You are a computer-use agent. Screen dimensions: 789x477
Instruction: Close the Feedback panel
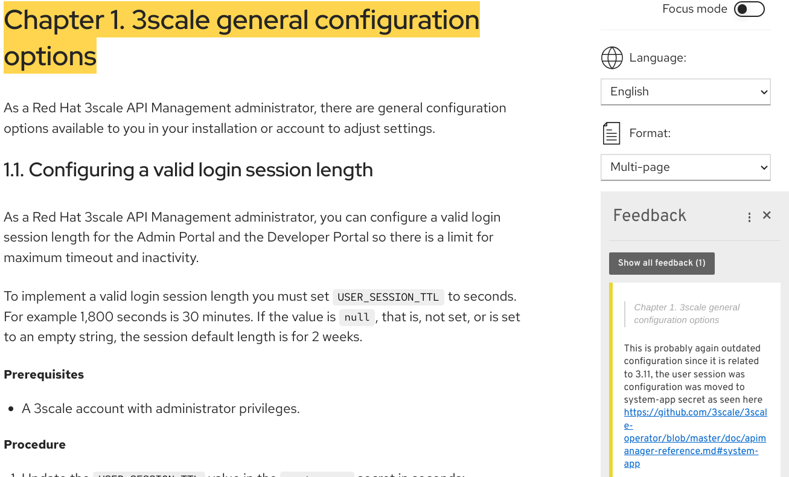767,216
